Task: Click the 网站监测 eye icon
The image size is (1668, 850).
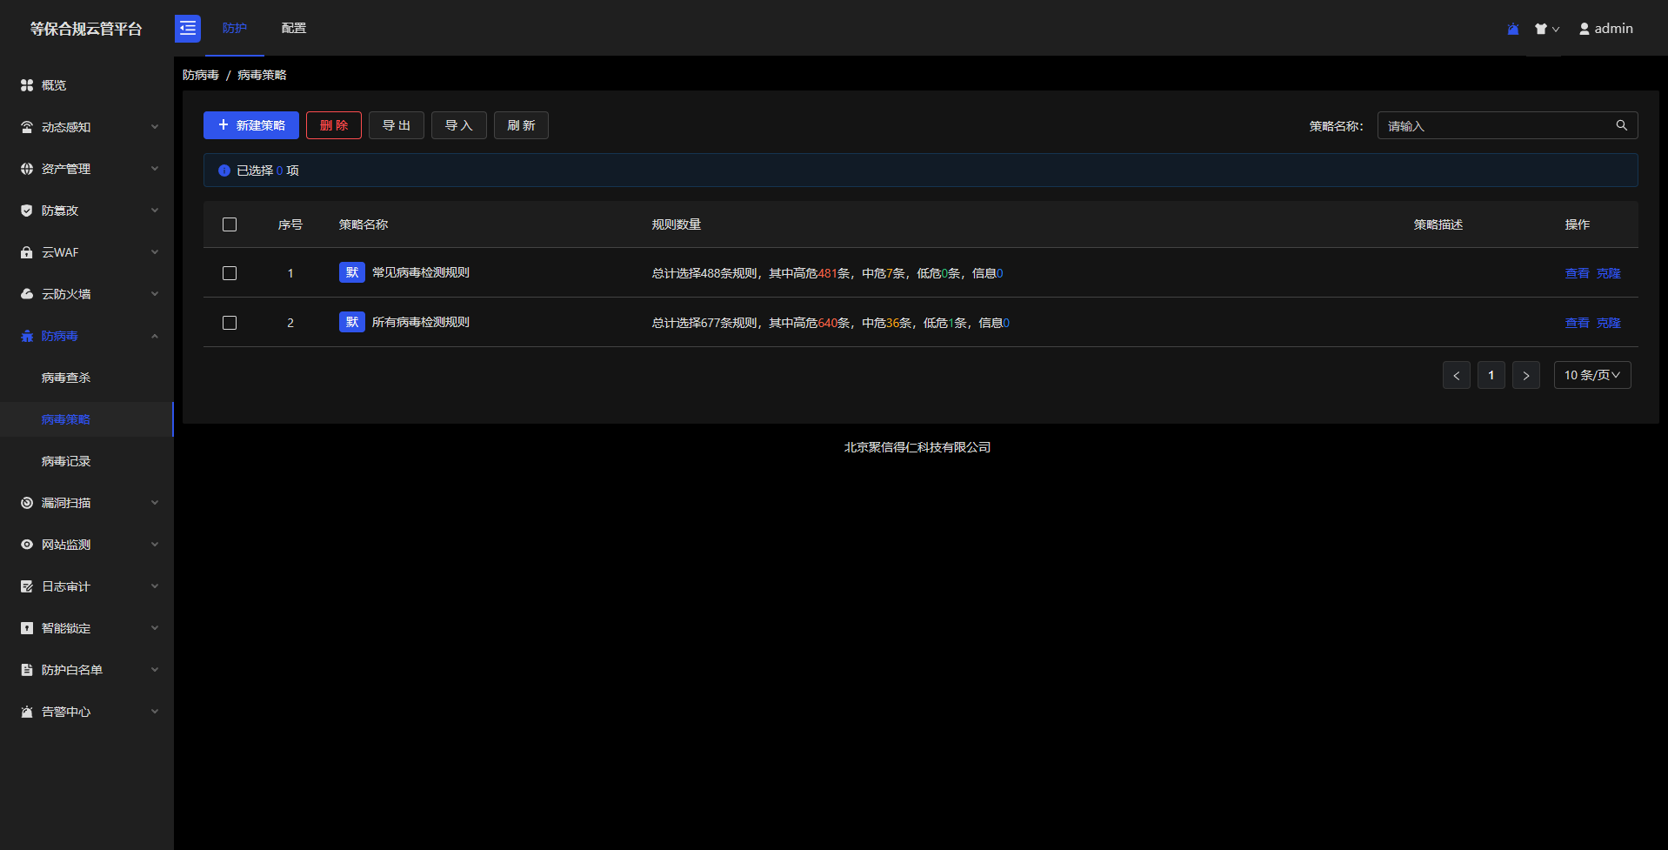Action: click(27, 545)
